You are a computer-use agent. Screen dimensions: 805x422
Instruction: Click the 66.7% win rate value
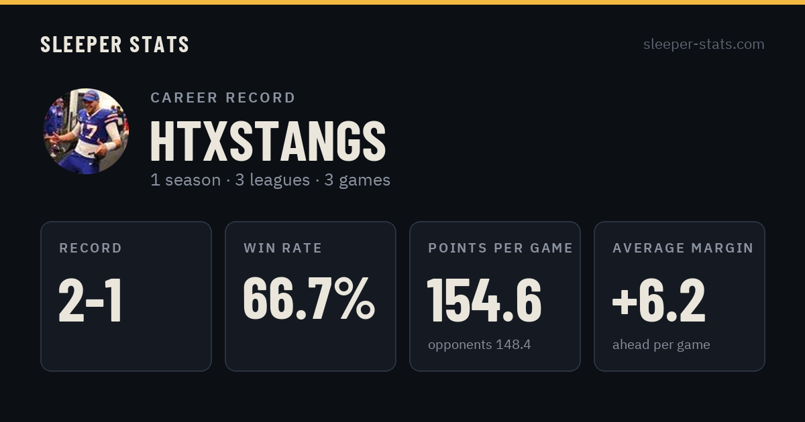coord(309,299)
